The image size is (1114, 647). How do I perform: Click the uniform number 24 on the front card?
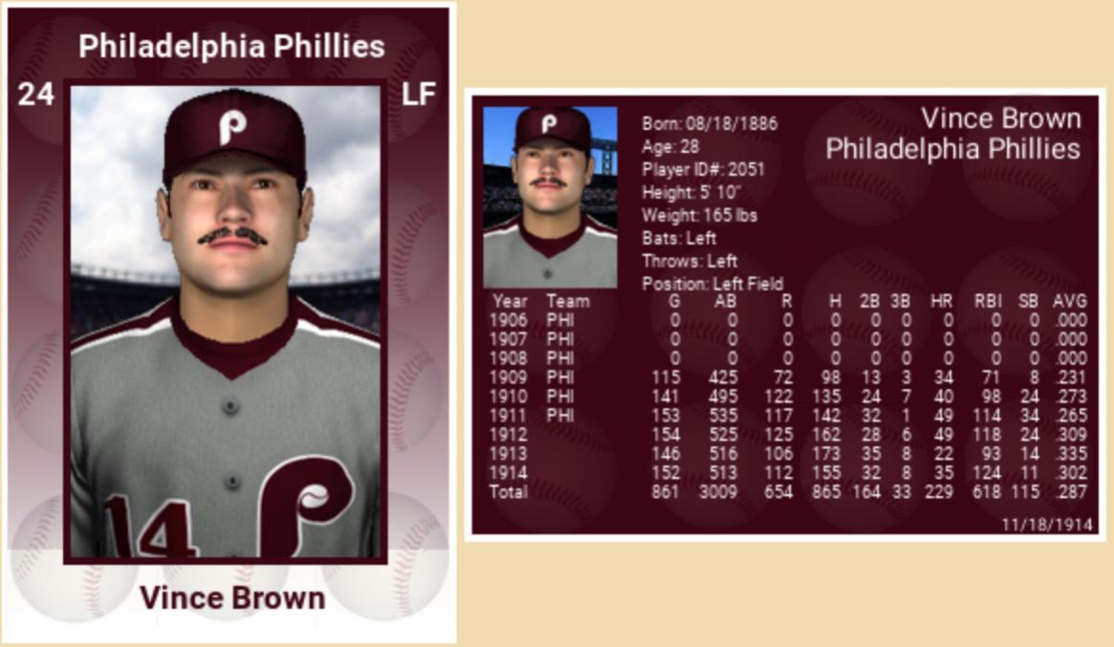(x=36, y=95)
